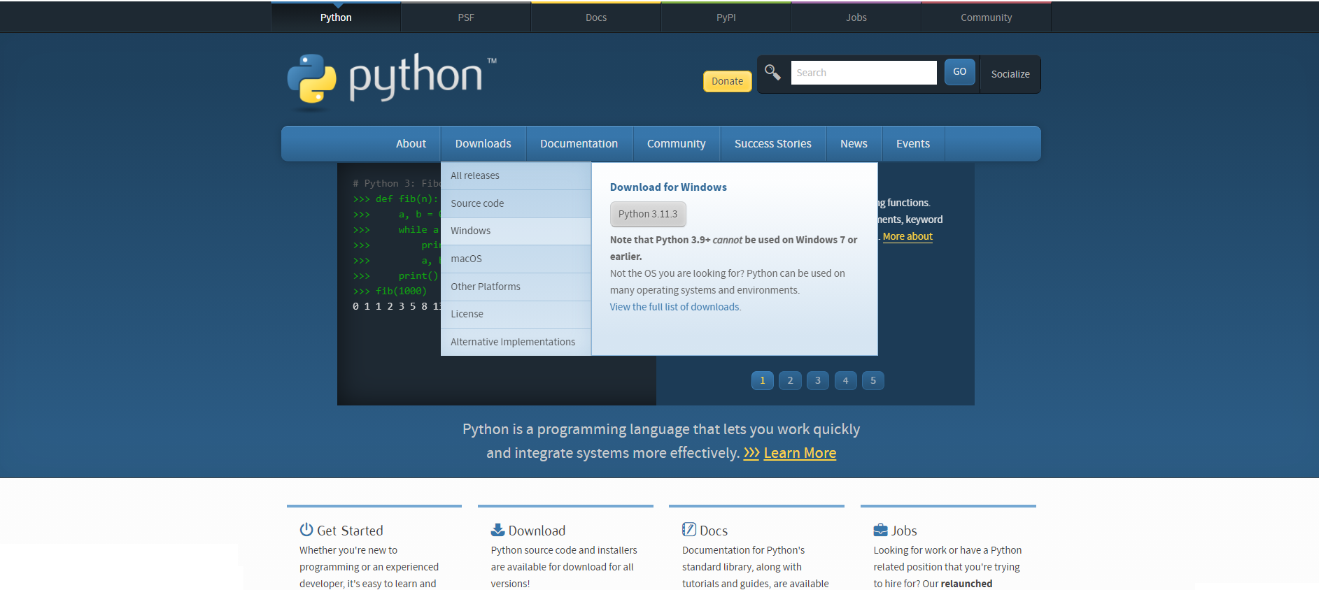Expand the Success Stories menu
The image size is (1321, 590).
click(x=773, y=143)
